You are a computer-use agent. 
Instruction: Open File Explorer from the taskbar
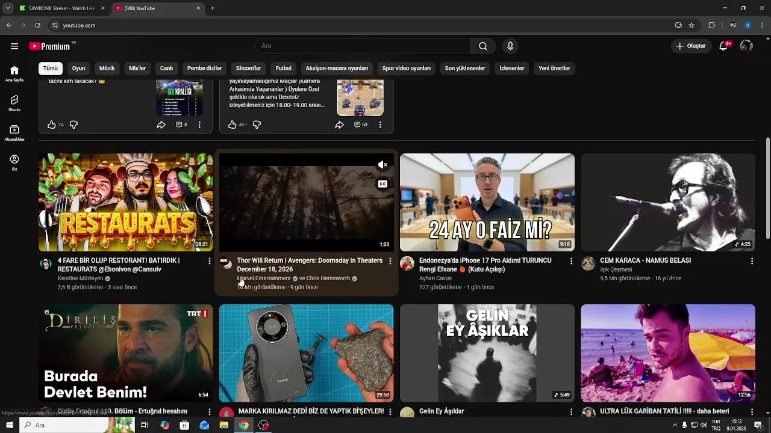(x=223, y=425)
